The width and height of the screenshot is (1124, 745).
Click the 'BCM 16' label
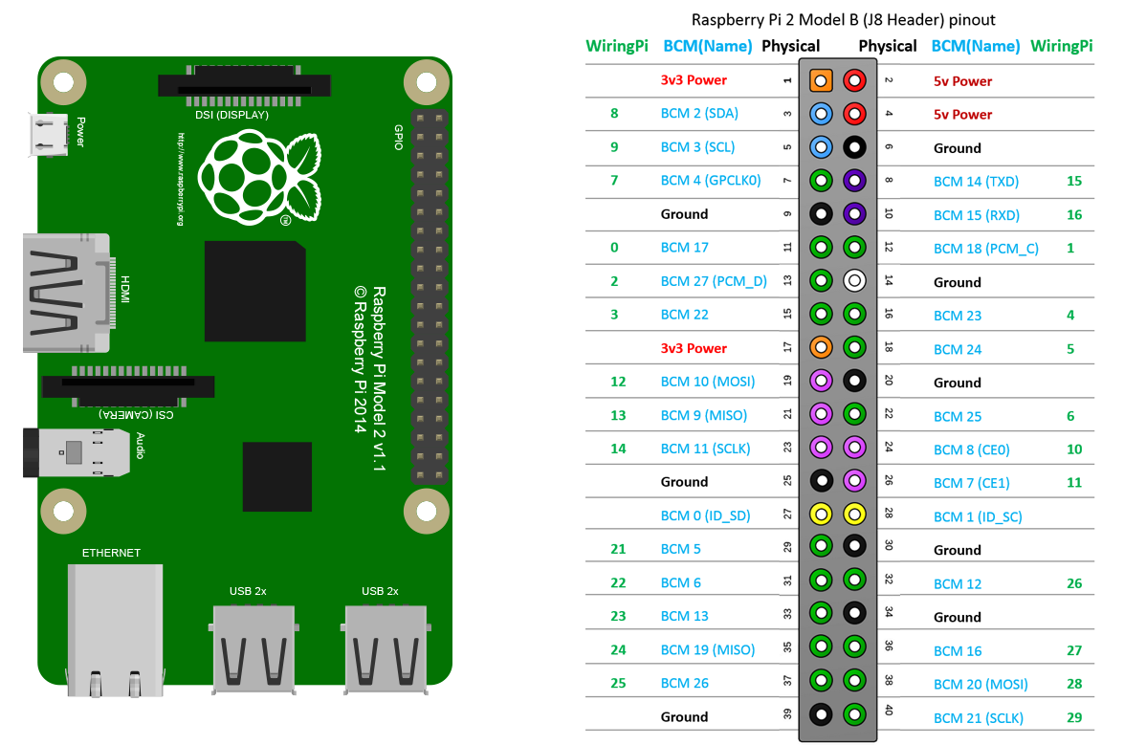click(x=958, y=651)
